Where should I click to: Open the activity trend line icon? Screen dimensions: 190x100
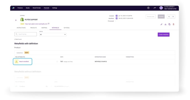[x=155, y=8]
